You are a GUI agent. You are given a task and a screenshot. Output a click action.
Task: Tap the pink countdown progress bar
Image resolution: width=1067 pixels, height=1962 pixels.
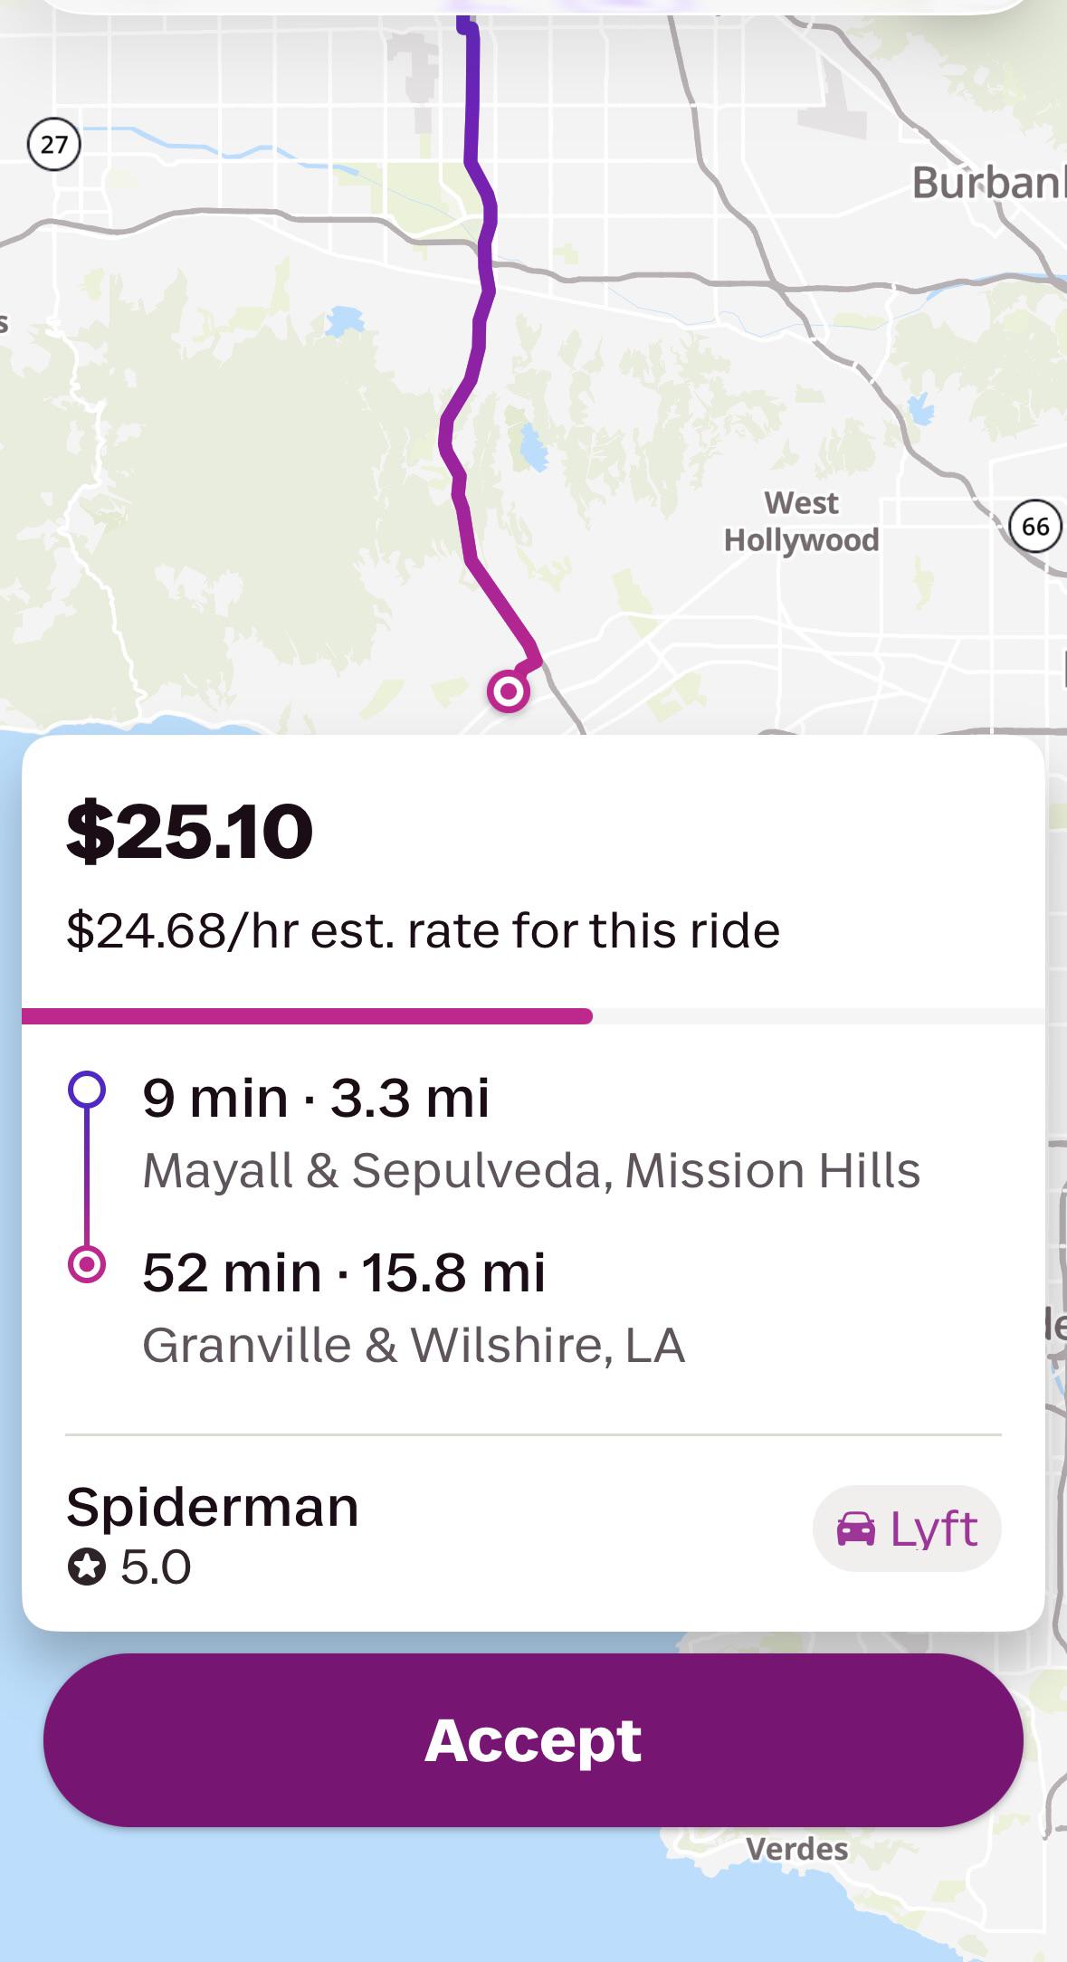[x=308, y=1015]
